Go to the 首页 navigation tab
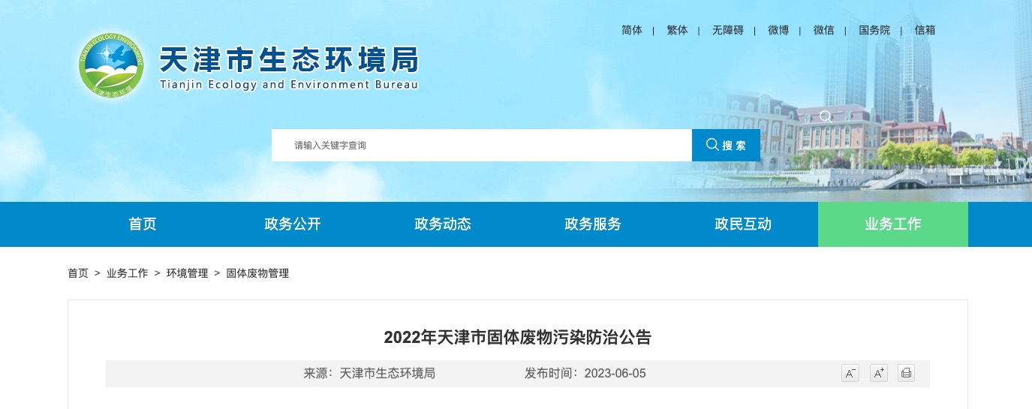The image size is (1032, 409). [x=143, y=224]
